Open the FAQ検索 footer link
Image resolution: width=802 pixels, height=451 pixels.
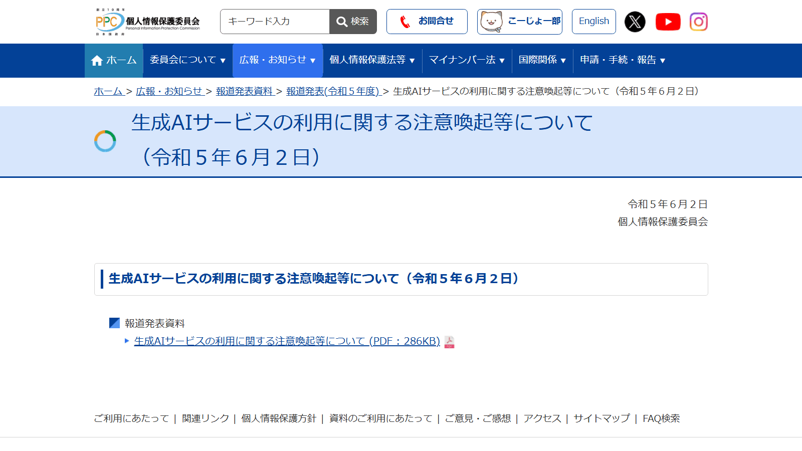click(661, 418)
